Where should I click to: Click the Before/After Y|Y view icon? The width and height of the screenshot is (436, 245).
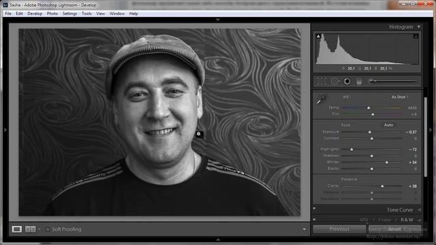coord(30,229)
